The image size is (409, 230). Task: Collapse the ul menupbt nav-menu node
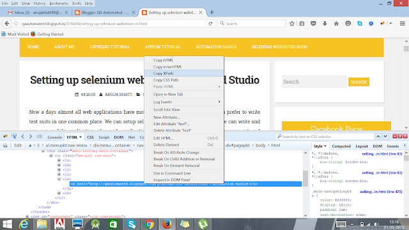tap(51, 156)
